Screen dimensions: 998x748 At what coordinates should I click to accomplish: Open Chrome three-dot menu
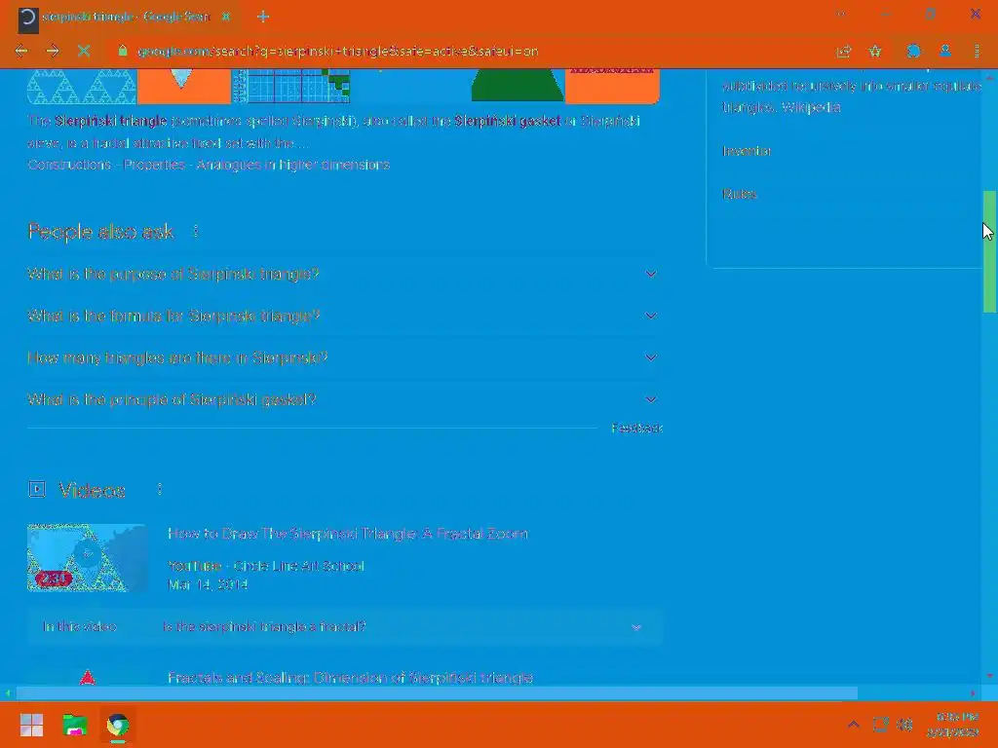(x=977, y=52)
